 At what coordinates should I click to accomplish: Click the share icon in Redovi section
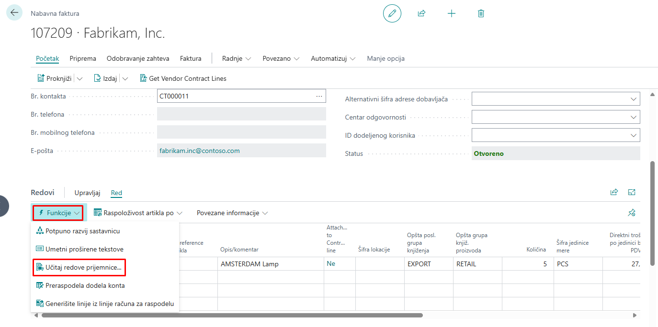tap(614, 192)
